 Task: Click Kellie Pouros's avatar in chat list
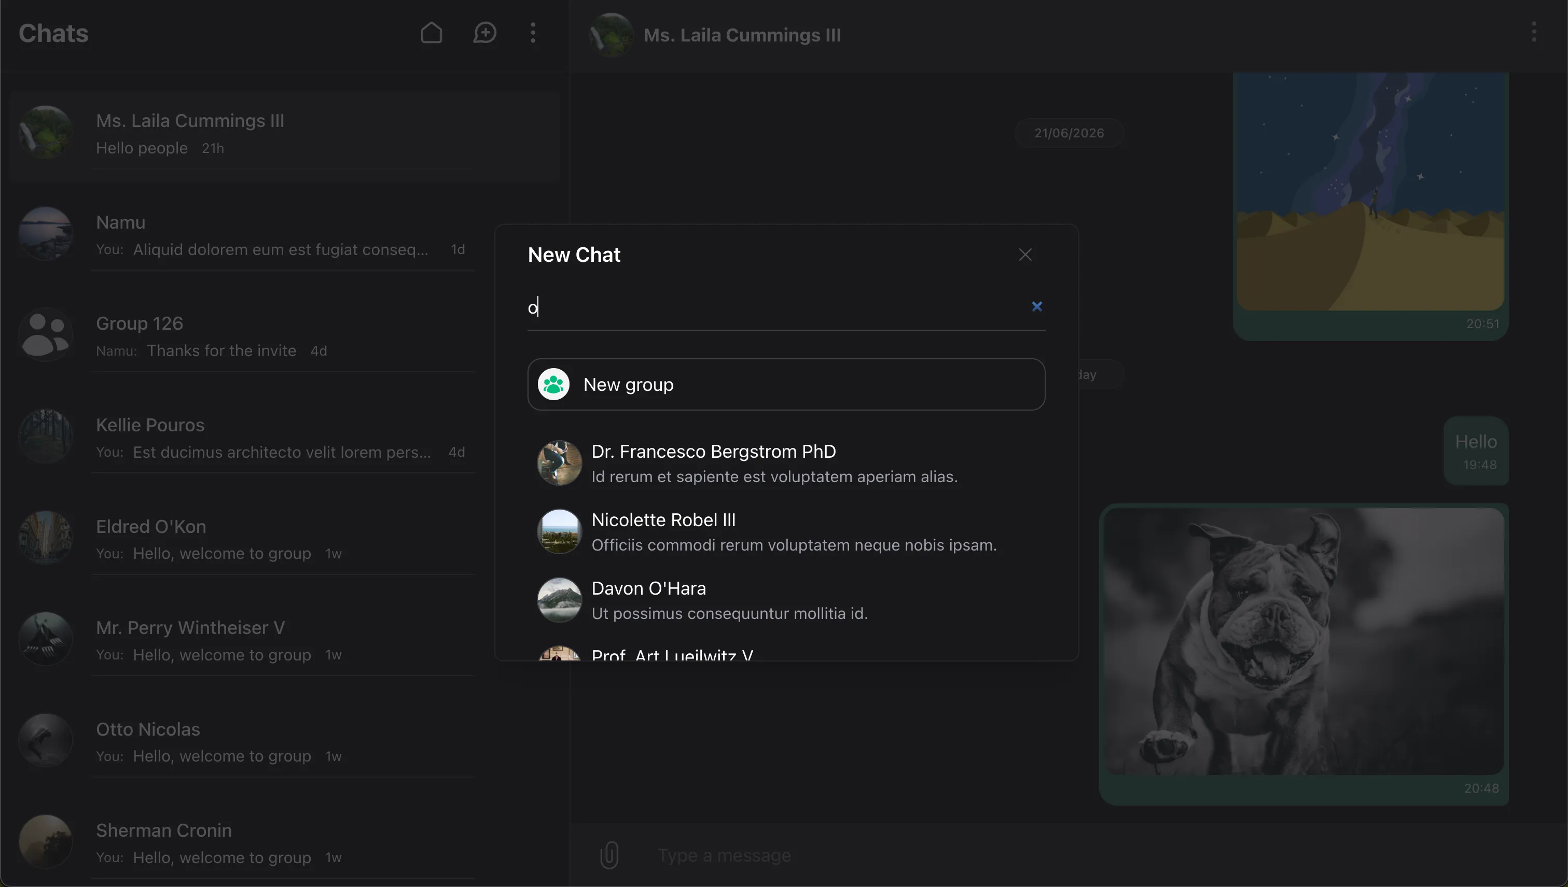(x=46, y=436)
